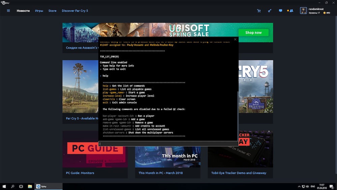Open Far Cry 5 - Available Now article
337x190 pixels.
coord(82,118)
